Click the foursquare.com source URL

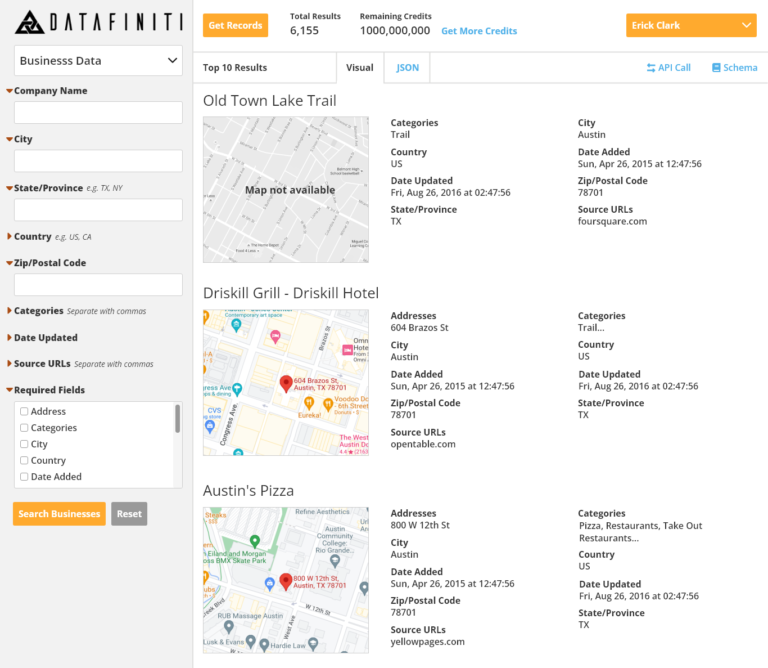tap(612, 221)
